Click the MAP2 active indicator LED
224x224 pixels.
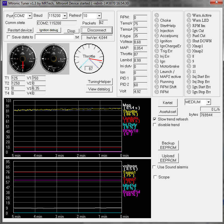157,77
